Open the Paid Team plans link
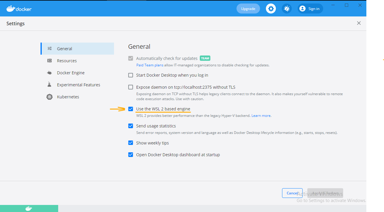 [x=150, y=65]
